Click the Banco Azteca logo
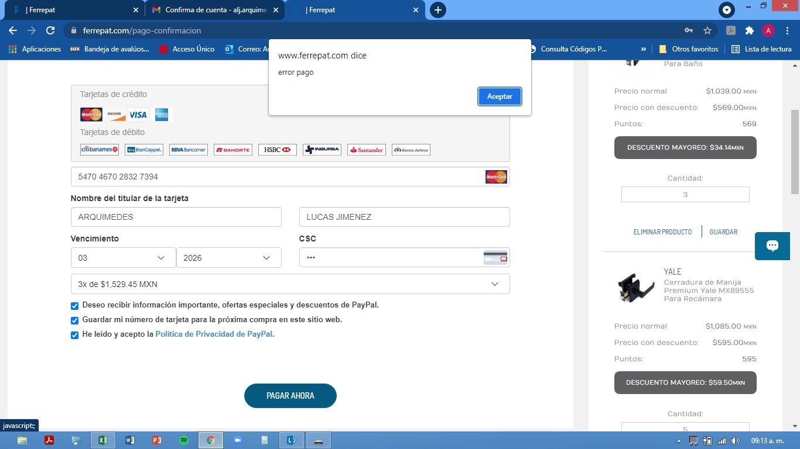800x449 pixels. click(411, 150)
